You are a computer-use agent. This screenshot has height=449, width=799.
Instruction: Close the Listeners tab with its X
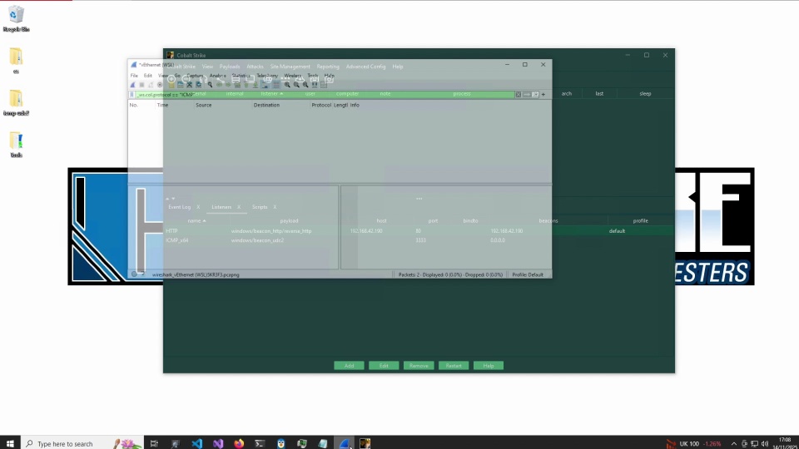[239, 207]
